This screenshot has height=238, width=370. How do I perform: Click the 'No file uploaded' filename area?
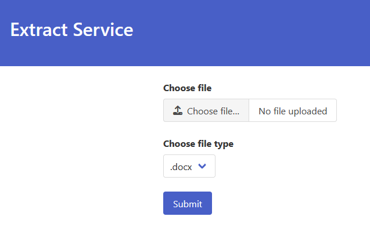[293, 110]
